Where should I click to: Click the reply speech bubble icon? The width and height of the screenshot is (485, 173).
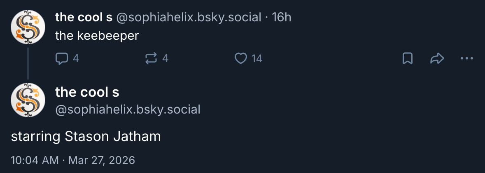[61, 59]
